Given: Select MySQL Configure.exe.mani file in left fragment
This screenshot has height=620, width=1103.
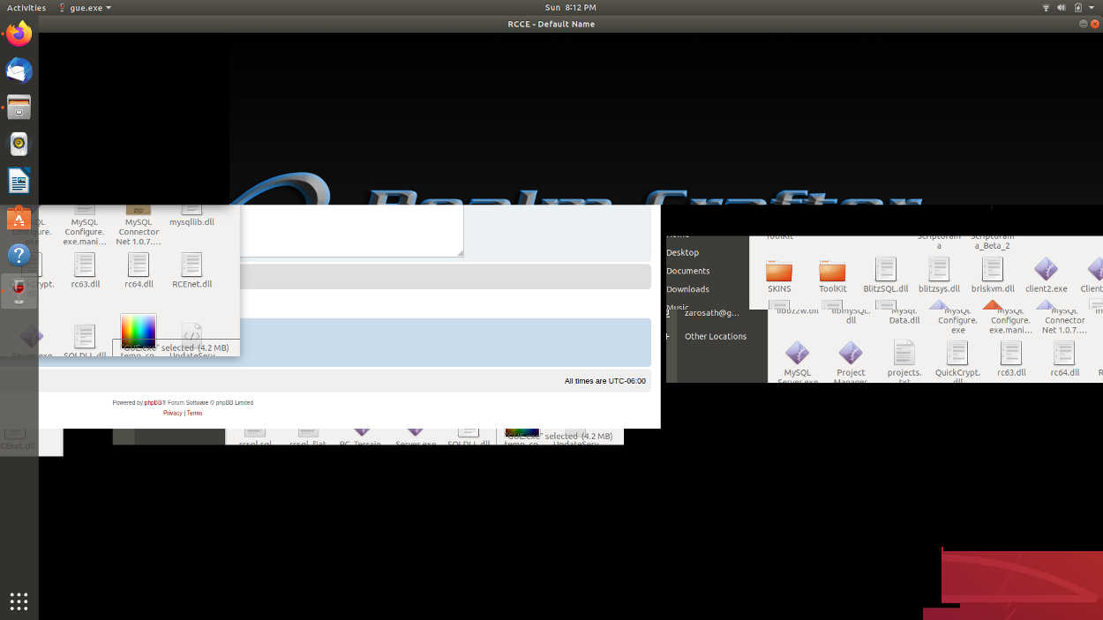Looking at the screenshot, I should pyautogui.click(x=85, y=226).
